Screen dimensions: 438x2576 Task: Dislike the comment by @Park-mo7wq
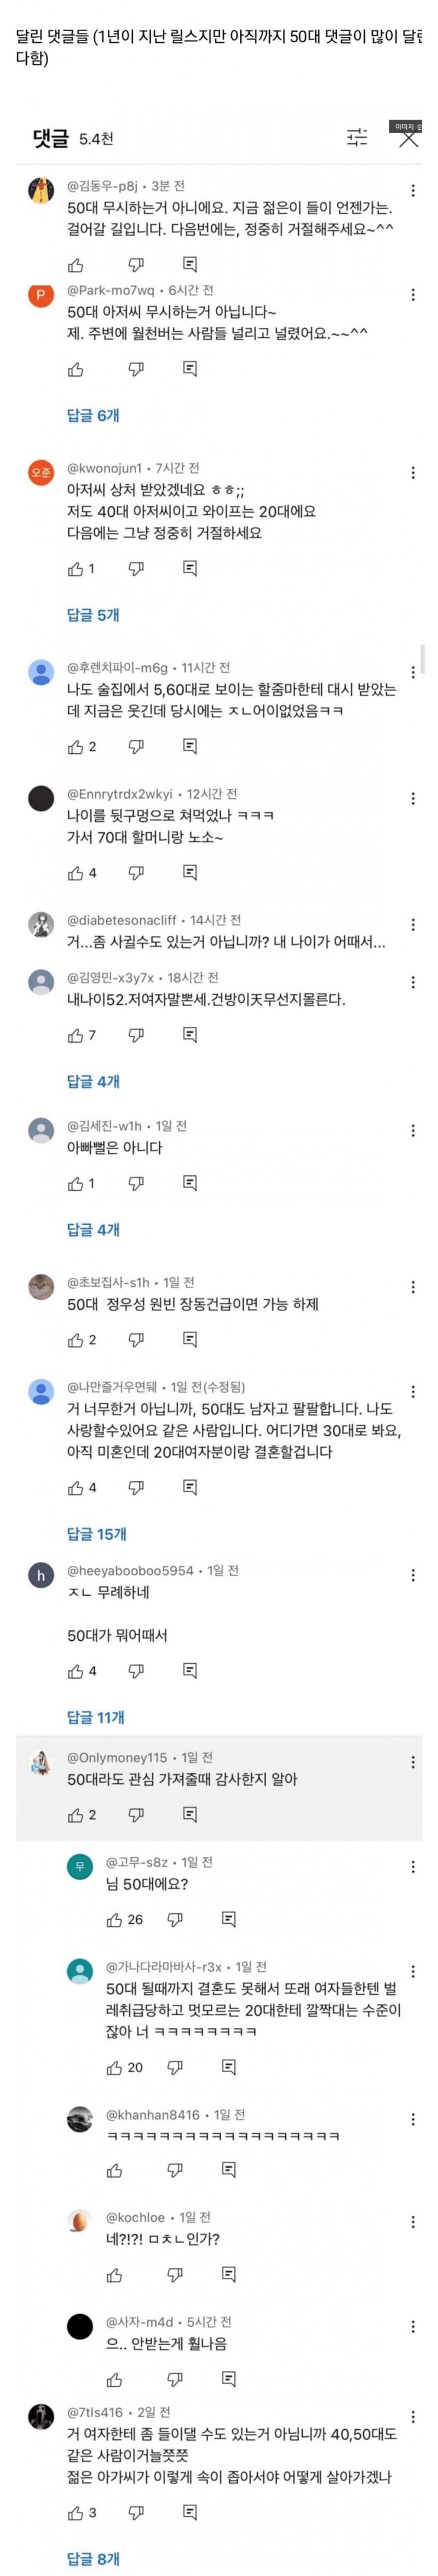137,369
